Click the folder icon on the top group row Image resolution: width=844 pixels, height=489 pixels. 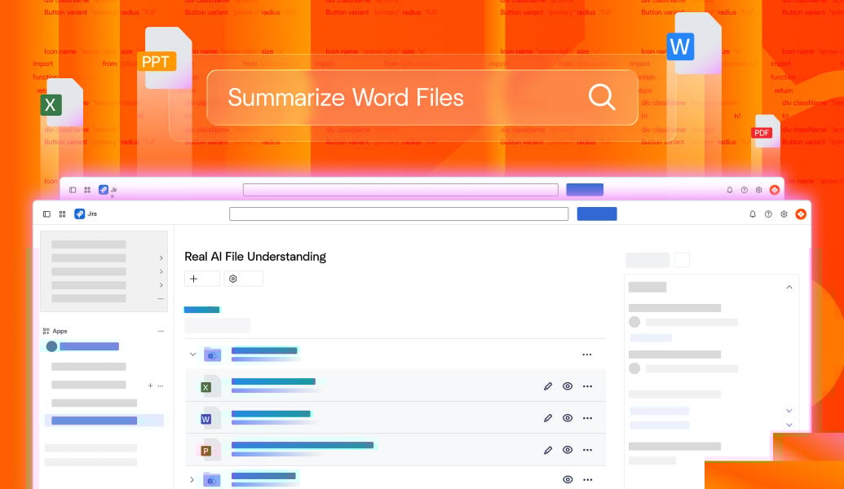pos(210,354)
